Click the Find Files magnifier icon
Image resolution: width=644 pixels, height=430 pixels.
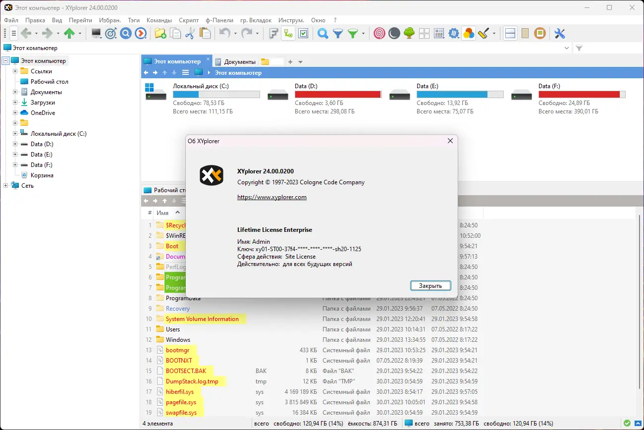[x=322, y=33]
